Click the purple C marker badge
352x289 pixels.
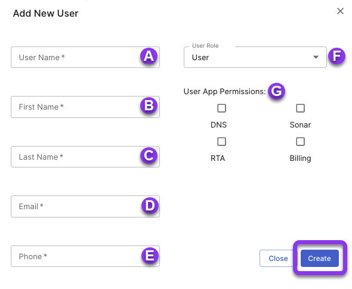pyautogui.click(x=149, y=156)
